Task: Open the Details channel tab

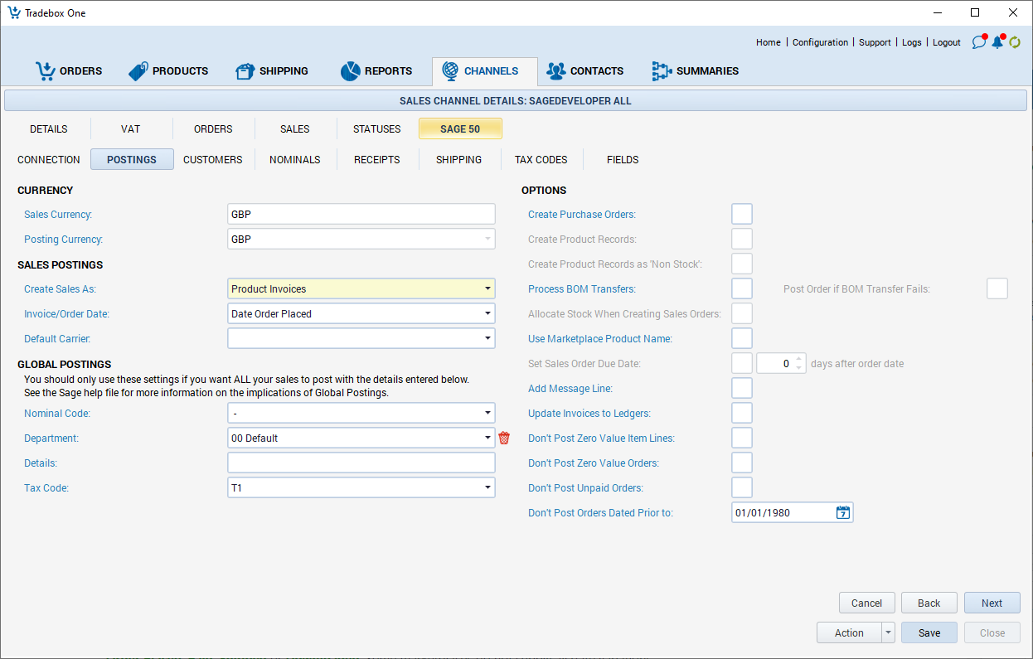Action: pyautogui.click(x=49, y=128)
